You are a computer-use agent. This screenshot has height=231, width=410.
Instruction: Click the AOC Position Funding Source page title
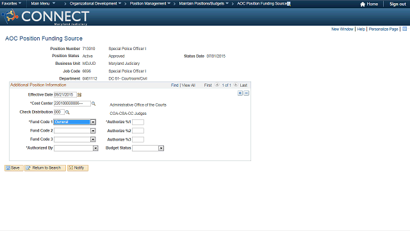pyautogui.click(x=44, y=38)
